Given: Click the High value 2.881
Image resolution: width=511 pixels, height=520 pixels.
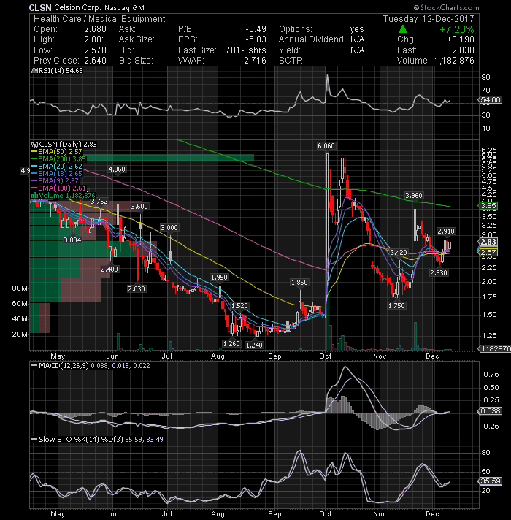Looking at the screenshot, I should pos(95,39).
